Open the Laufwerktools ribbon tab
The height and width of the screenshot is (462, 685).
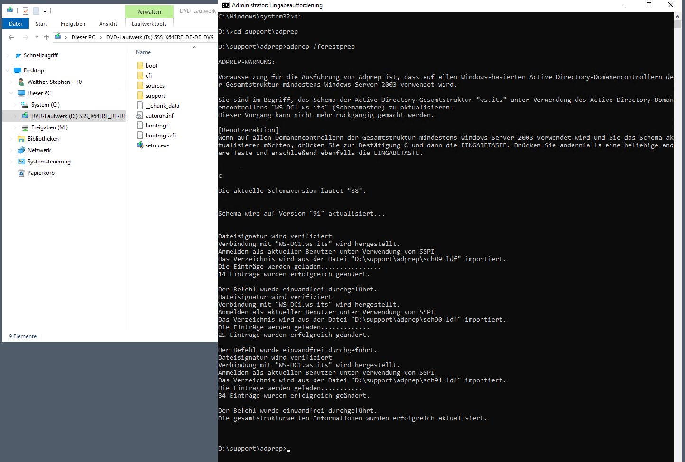click(x=149, y=24)
